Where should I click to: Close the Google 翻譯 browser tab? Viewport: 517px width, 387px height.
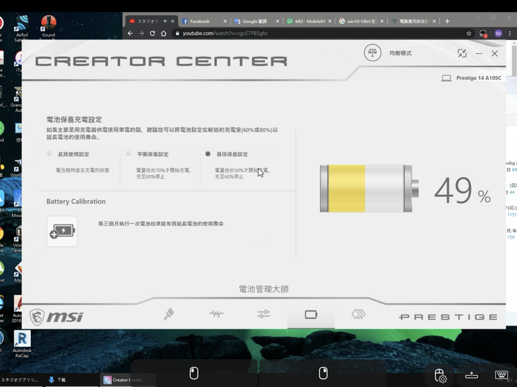[x=277, y=21]
